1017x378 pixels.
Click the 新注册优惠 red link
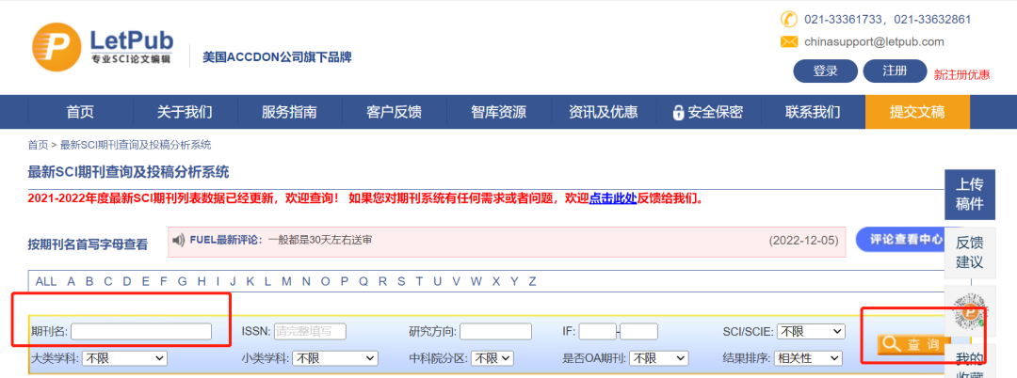(961, 74)
